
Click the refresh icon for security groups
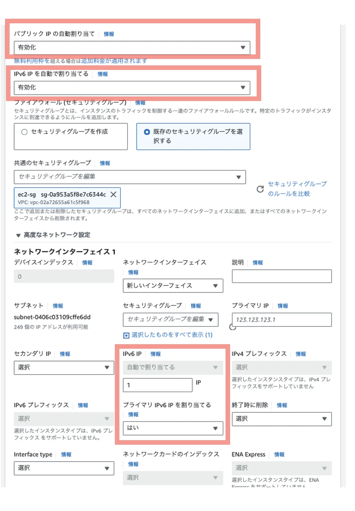(x=260, y=189)
